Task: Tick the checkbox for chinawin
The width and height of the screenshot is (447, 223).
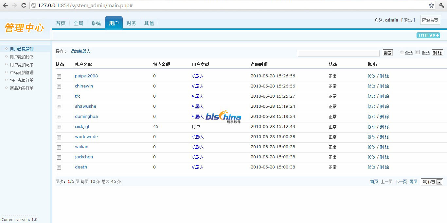Action: click(x=59, y=87)
